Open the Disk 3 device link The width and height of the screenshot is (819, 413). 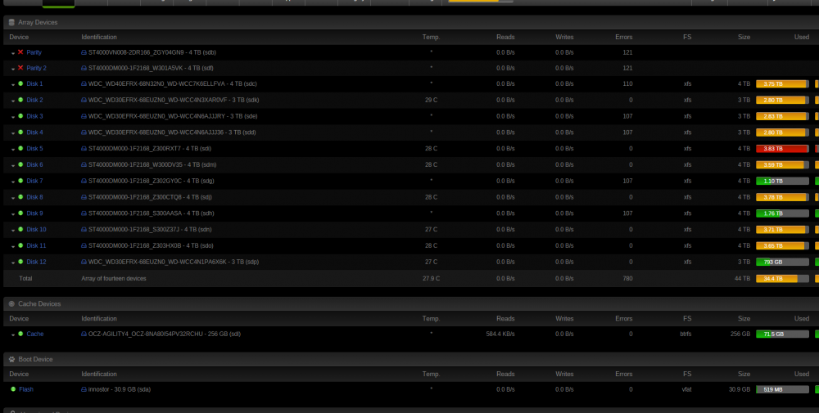pos(34,116)
